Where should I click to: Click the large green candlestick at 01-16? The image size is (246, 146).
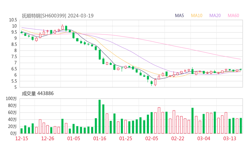point(100,54)
